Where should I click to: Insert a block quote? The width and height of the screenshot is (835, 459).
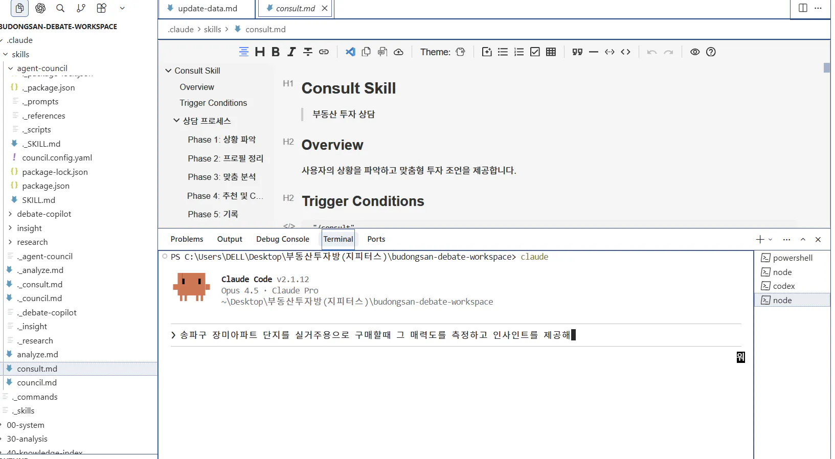point(577,52)
